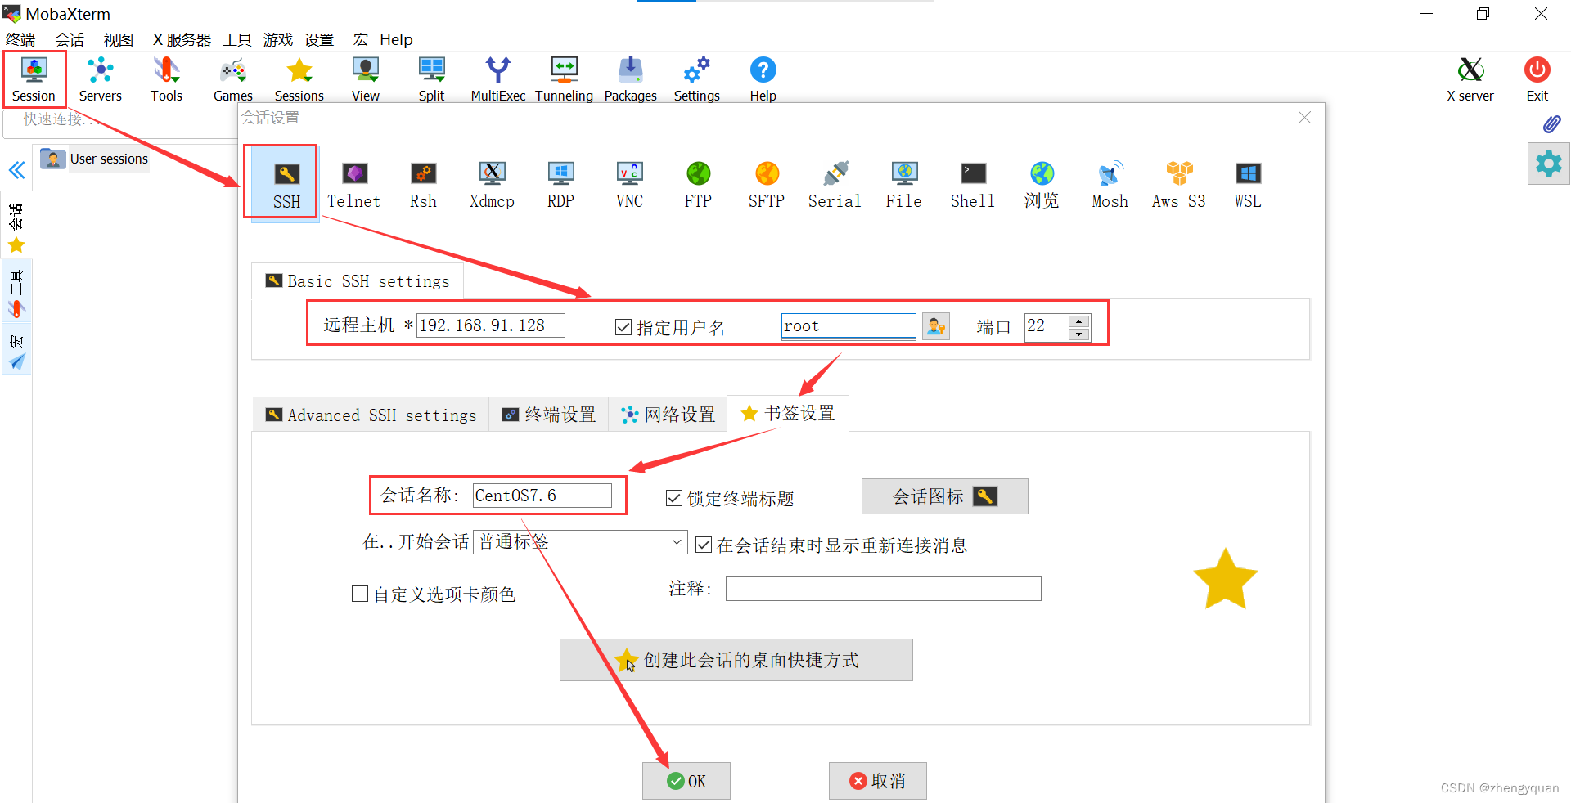
Task: Click the X server icon
Action: [x=1470, y=79]
